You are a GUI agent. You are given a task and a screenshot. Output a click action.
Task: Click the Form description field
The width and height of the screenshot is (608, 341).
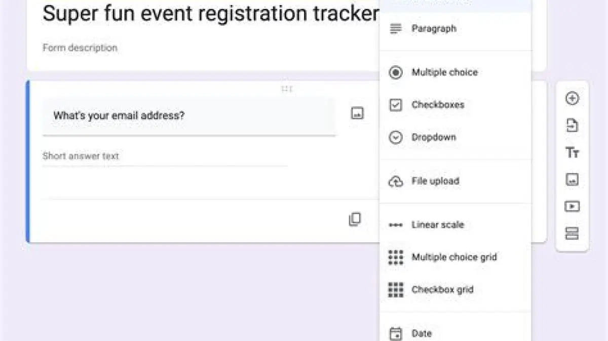tap(80, 48)
